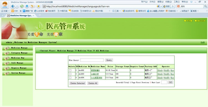Open the 发送到手机 bookmark toolbar icon
Image resolution: width=208 pixels, height=107 pixels.
click(x=124, y=11)
